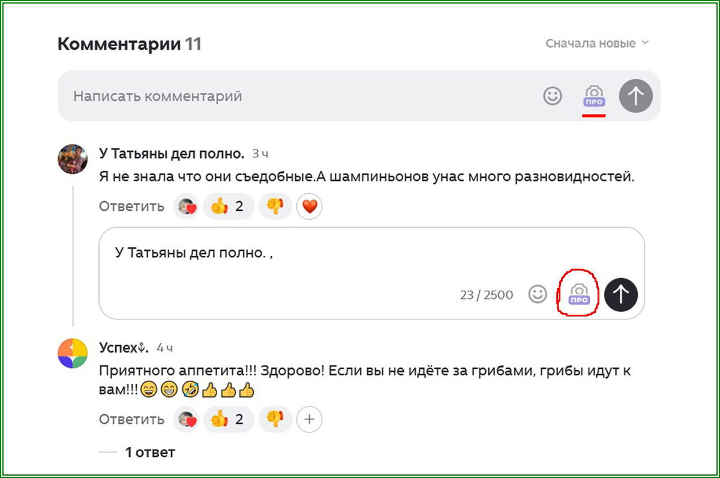The height and width of the screenshot is (478, 720).
Task: Open the «Сначала новые» sorting dropdown
Action: pyautogui.click(x=596, y=43)
